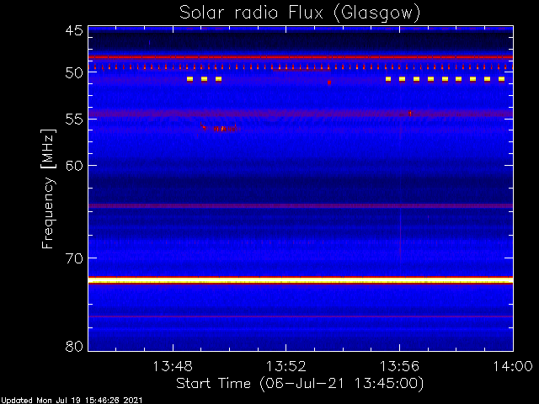This screenshot has height=404, width=539.
Task: Click the "Updated Mon Jul 19" timestamp text
Action: pyautogui.click(x=71, y=401)
